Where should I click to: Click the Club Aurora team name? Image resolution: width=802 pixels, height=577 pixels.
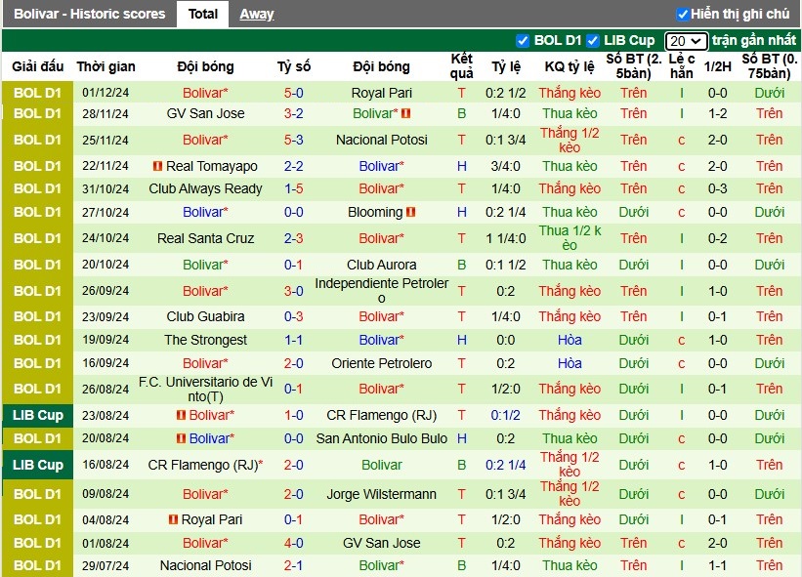382,265
